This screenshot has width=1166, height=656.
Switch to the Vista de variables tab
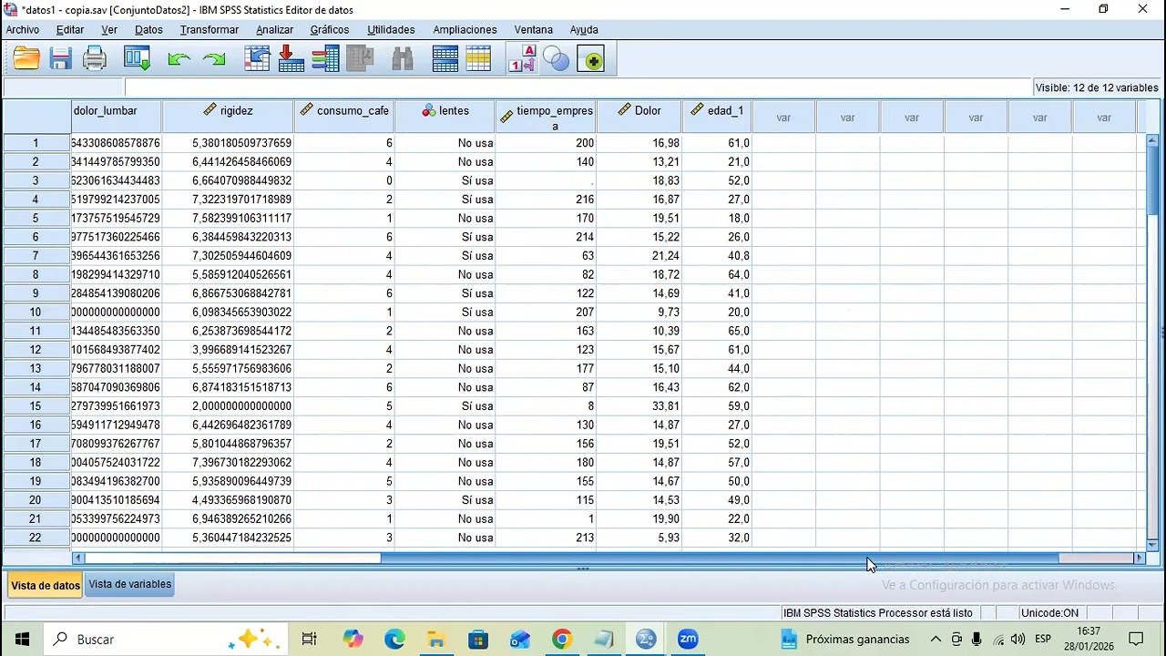130,584
